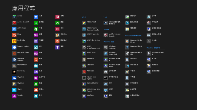Click the "Intel" group header

coord(105,17)
